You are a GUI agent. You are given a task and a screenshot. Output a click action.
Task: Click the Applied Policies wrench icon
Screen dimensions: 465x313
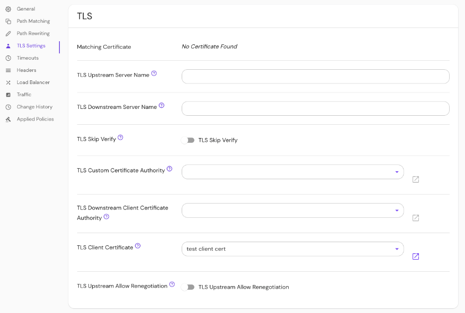click(x=8, y=119)
